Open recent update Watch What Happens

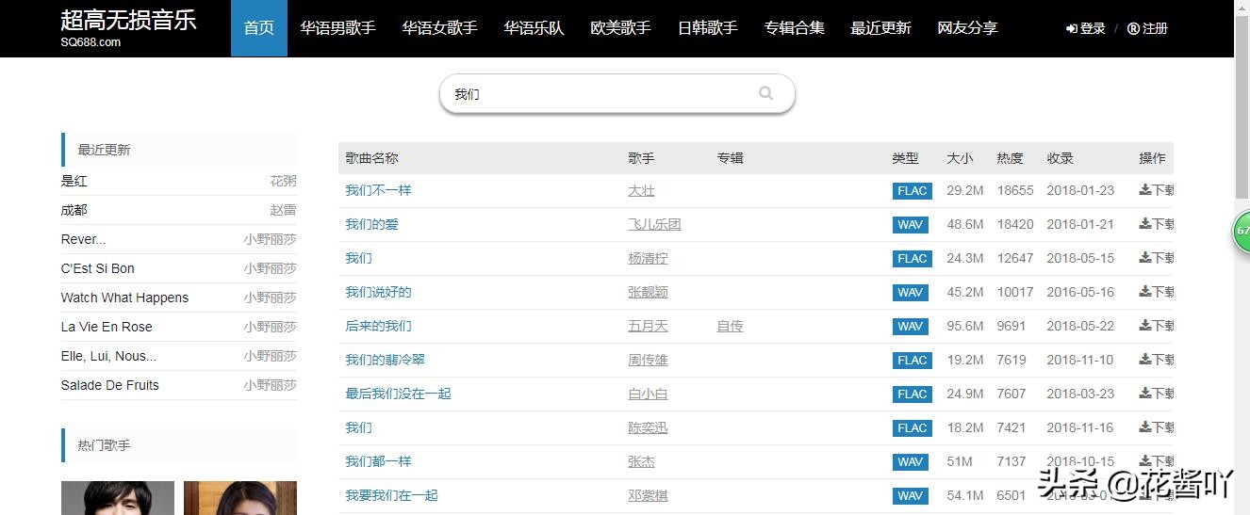tap(124, 298)
